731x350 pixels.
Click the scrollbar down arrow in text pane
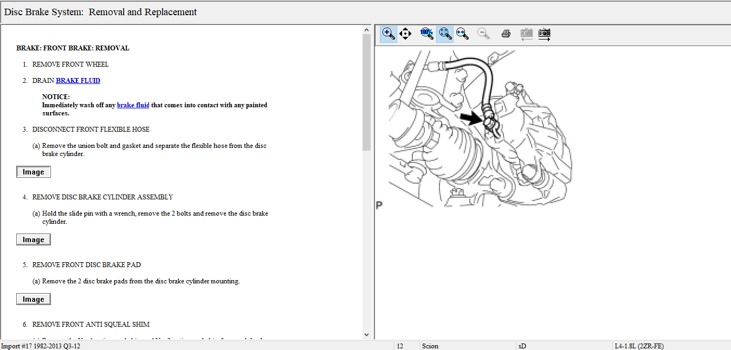tap(366, 335)
